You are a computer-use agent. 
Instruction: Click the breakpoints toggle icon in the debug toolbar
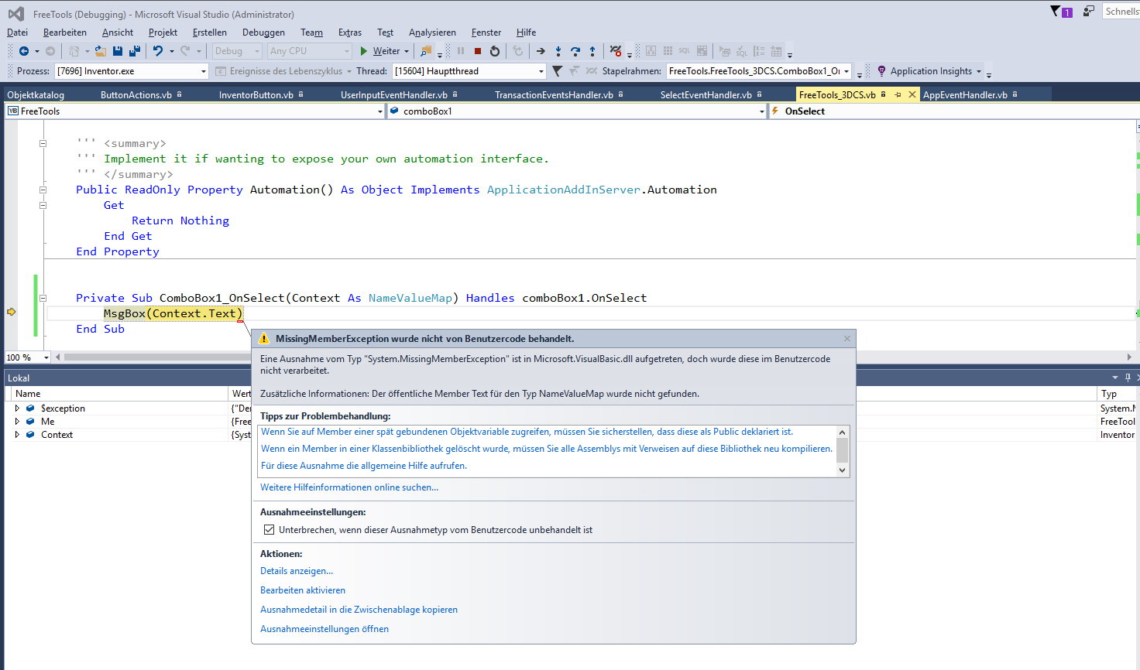616,51
